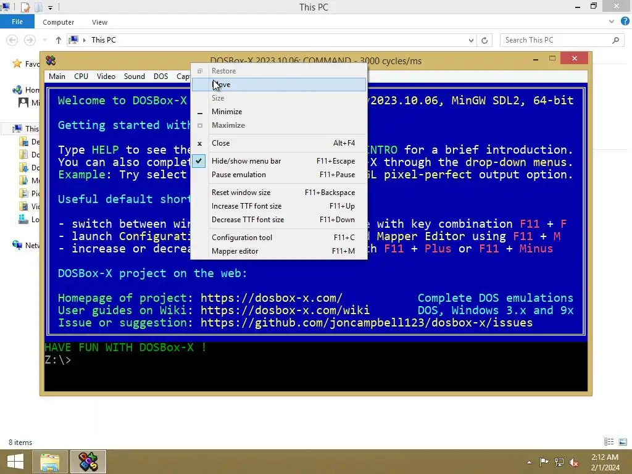Switch to details view icon
Screen dimensions: 632x474
click(x=609, y=442)
